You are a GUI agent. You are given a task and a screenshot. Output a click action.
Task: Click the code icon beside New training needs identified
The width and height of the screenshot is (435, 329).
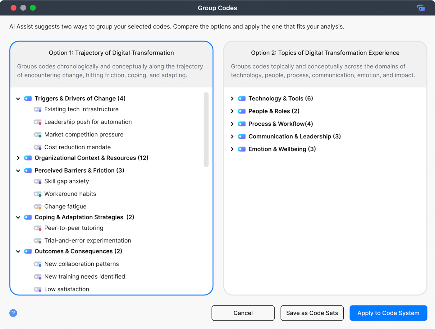38,277
